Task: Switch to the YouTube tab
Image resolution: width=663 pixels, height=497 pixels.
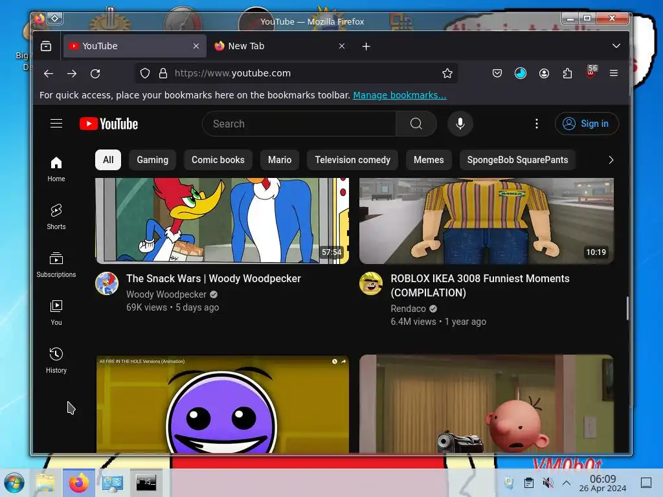Action: [135, 46]
